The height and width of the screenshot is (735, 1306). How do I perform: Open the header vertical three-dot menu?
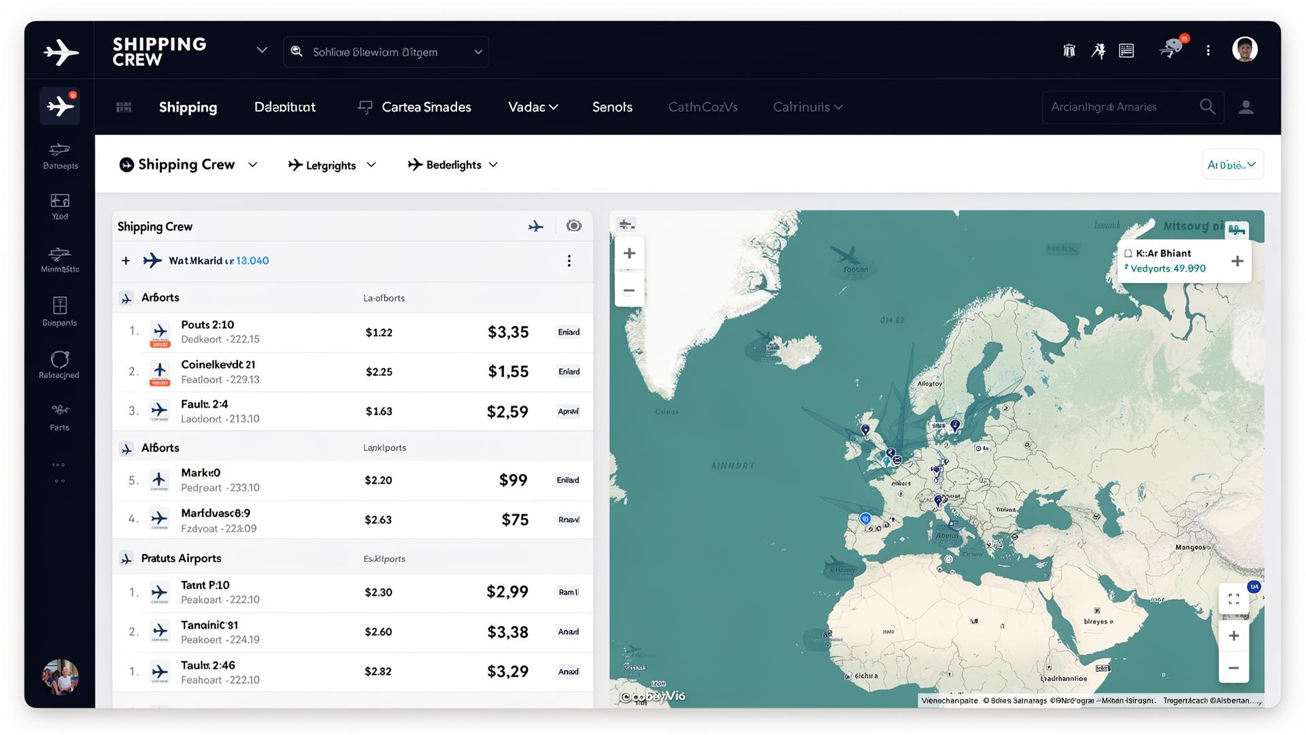coord(1208,50)
